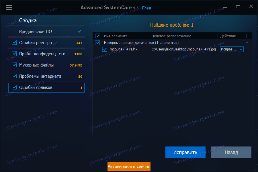Viewport: 258px width, 172px height.
Task: Maximize the Advanced SystemCare window
Action: (x=238, y=7)
